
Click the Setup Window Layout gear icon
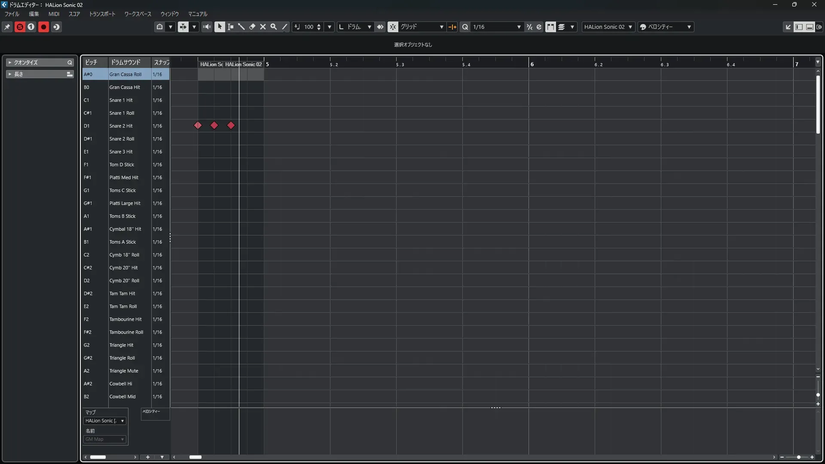pos(819,27)
